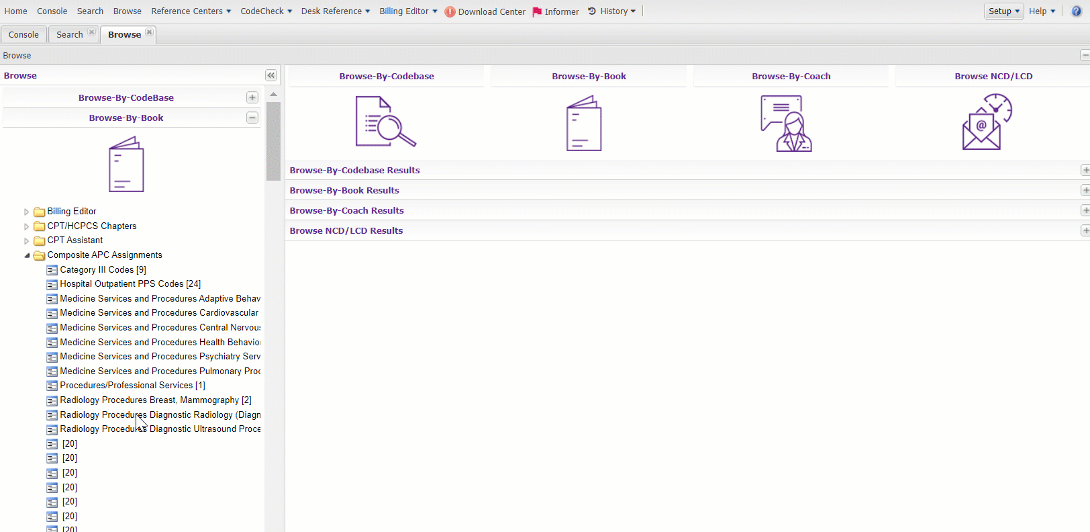
Task: Open the History dropdown menu
Action: [612, 11]
